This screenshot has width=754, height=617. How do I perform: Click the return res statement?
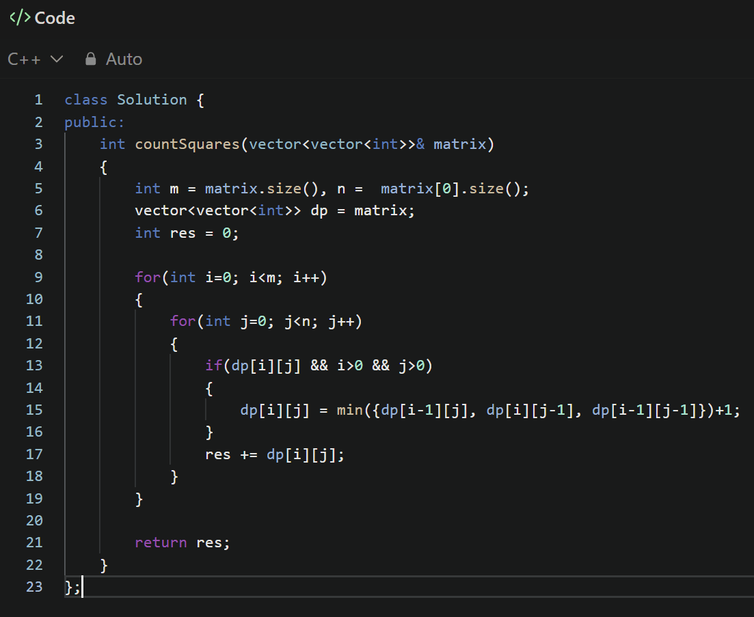[x=181, y=542]
